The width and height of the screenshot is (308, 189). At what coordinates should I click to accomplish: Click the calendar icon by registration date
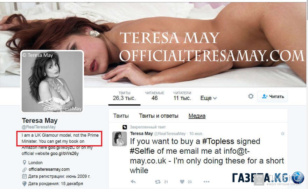pos(24,176)
